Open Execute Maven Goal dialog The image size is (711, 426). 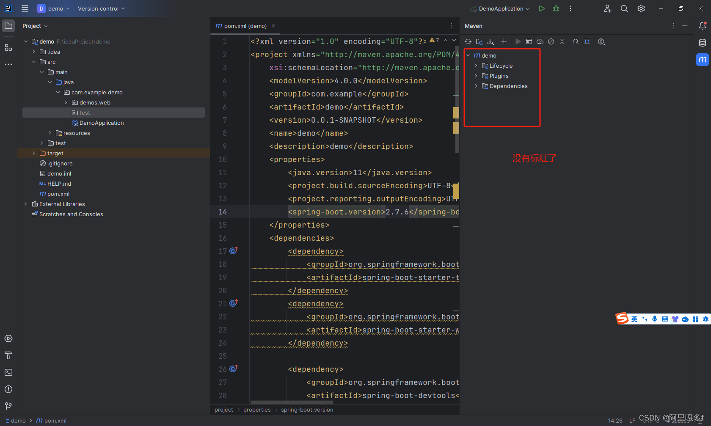pyautogui.click(x=529, y=41)
